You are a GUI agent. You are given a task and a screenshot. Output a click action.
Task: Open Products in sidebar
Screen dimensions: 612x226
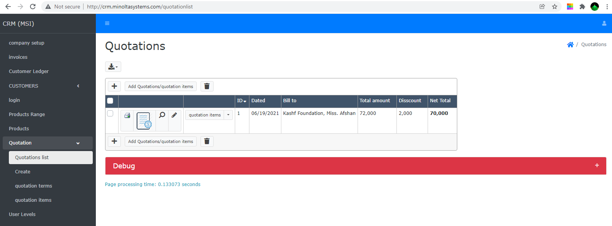pyautogui.click(x=19, y=129)
